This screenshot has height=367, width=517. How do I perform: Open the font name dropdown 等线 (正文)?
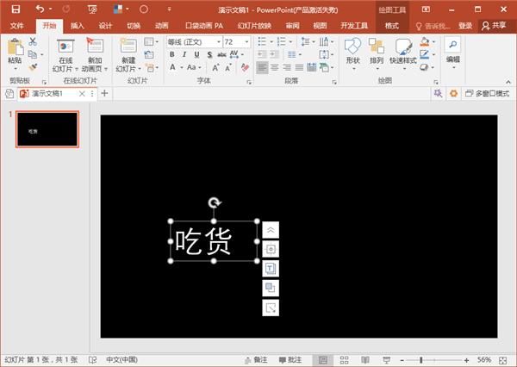tap(219, 42)
